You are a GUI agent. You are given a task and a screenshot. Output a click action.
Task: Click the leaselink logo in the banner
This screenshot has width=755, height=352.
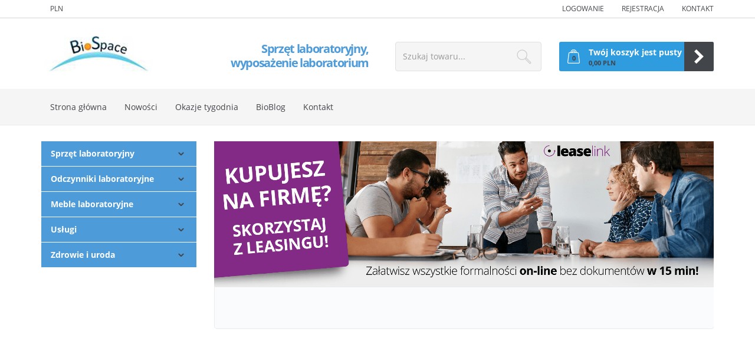point(577,151)
